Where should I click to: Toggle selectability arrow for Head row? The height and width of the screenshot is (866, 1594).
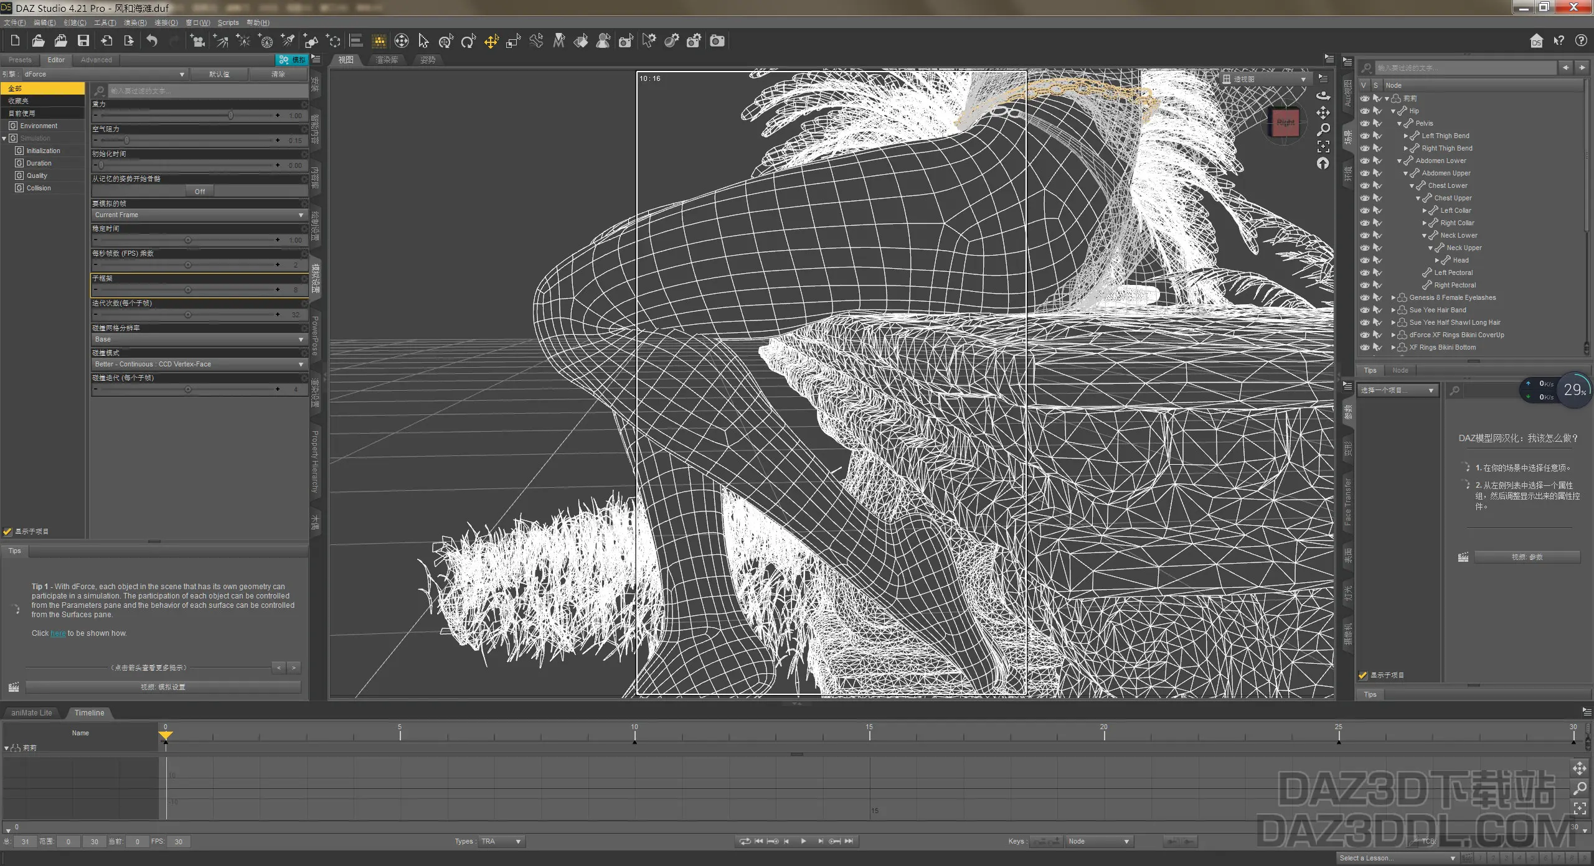tap(1377, 260)
